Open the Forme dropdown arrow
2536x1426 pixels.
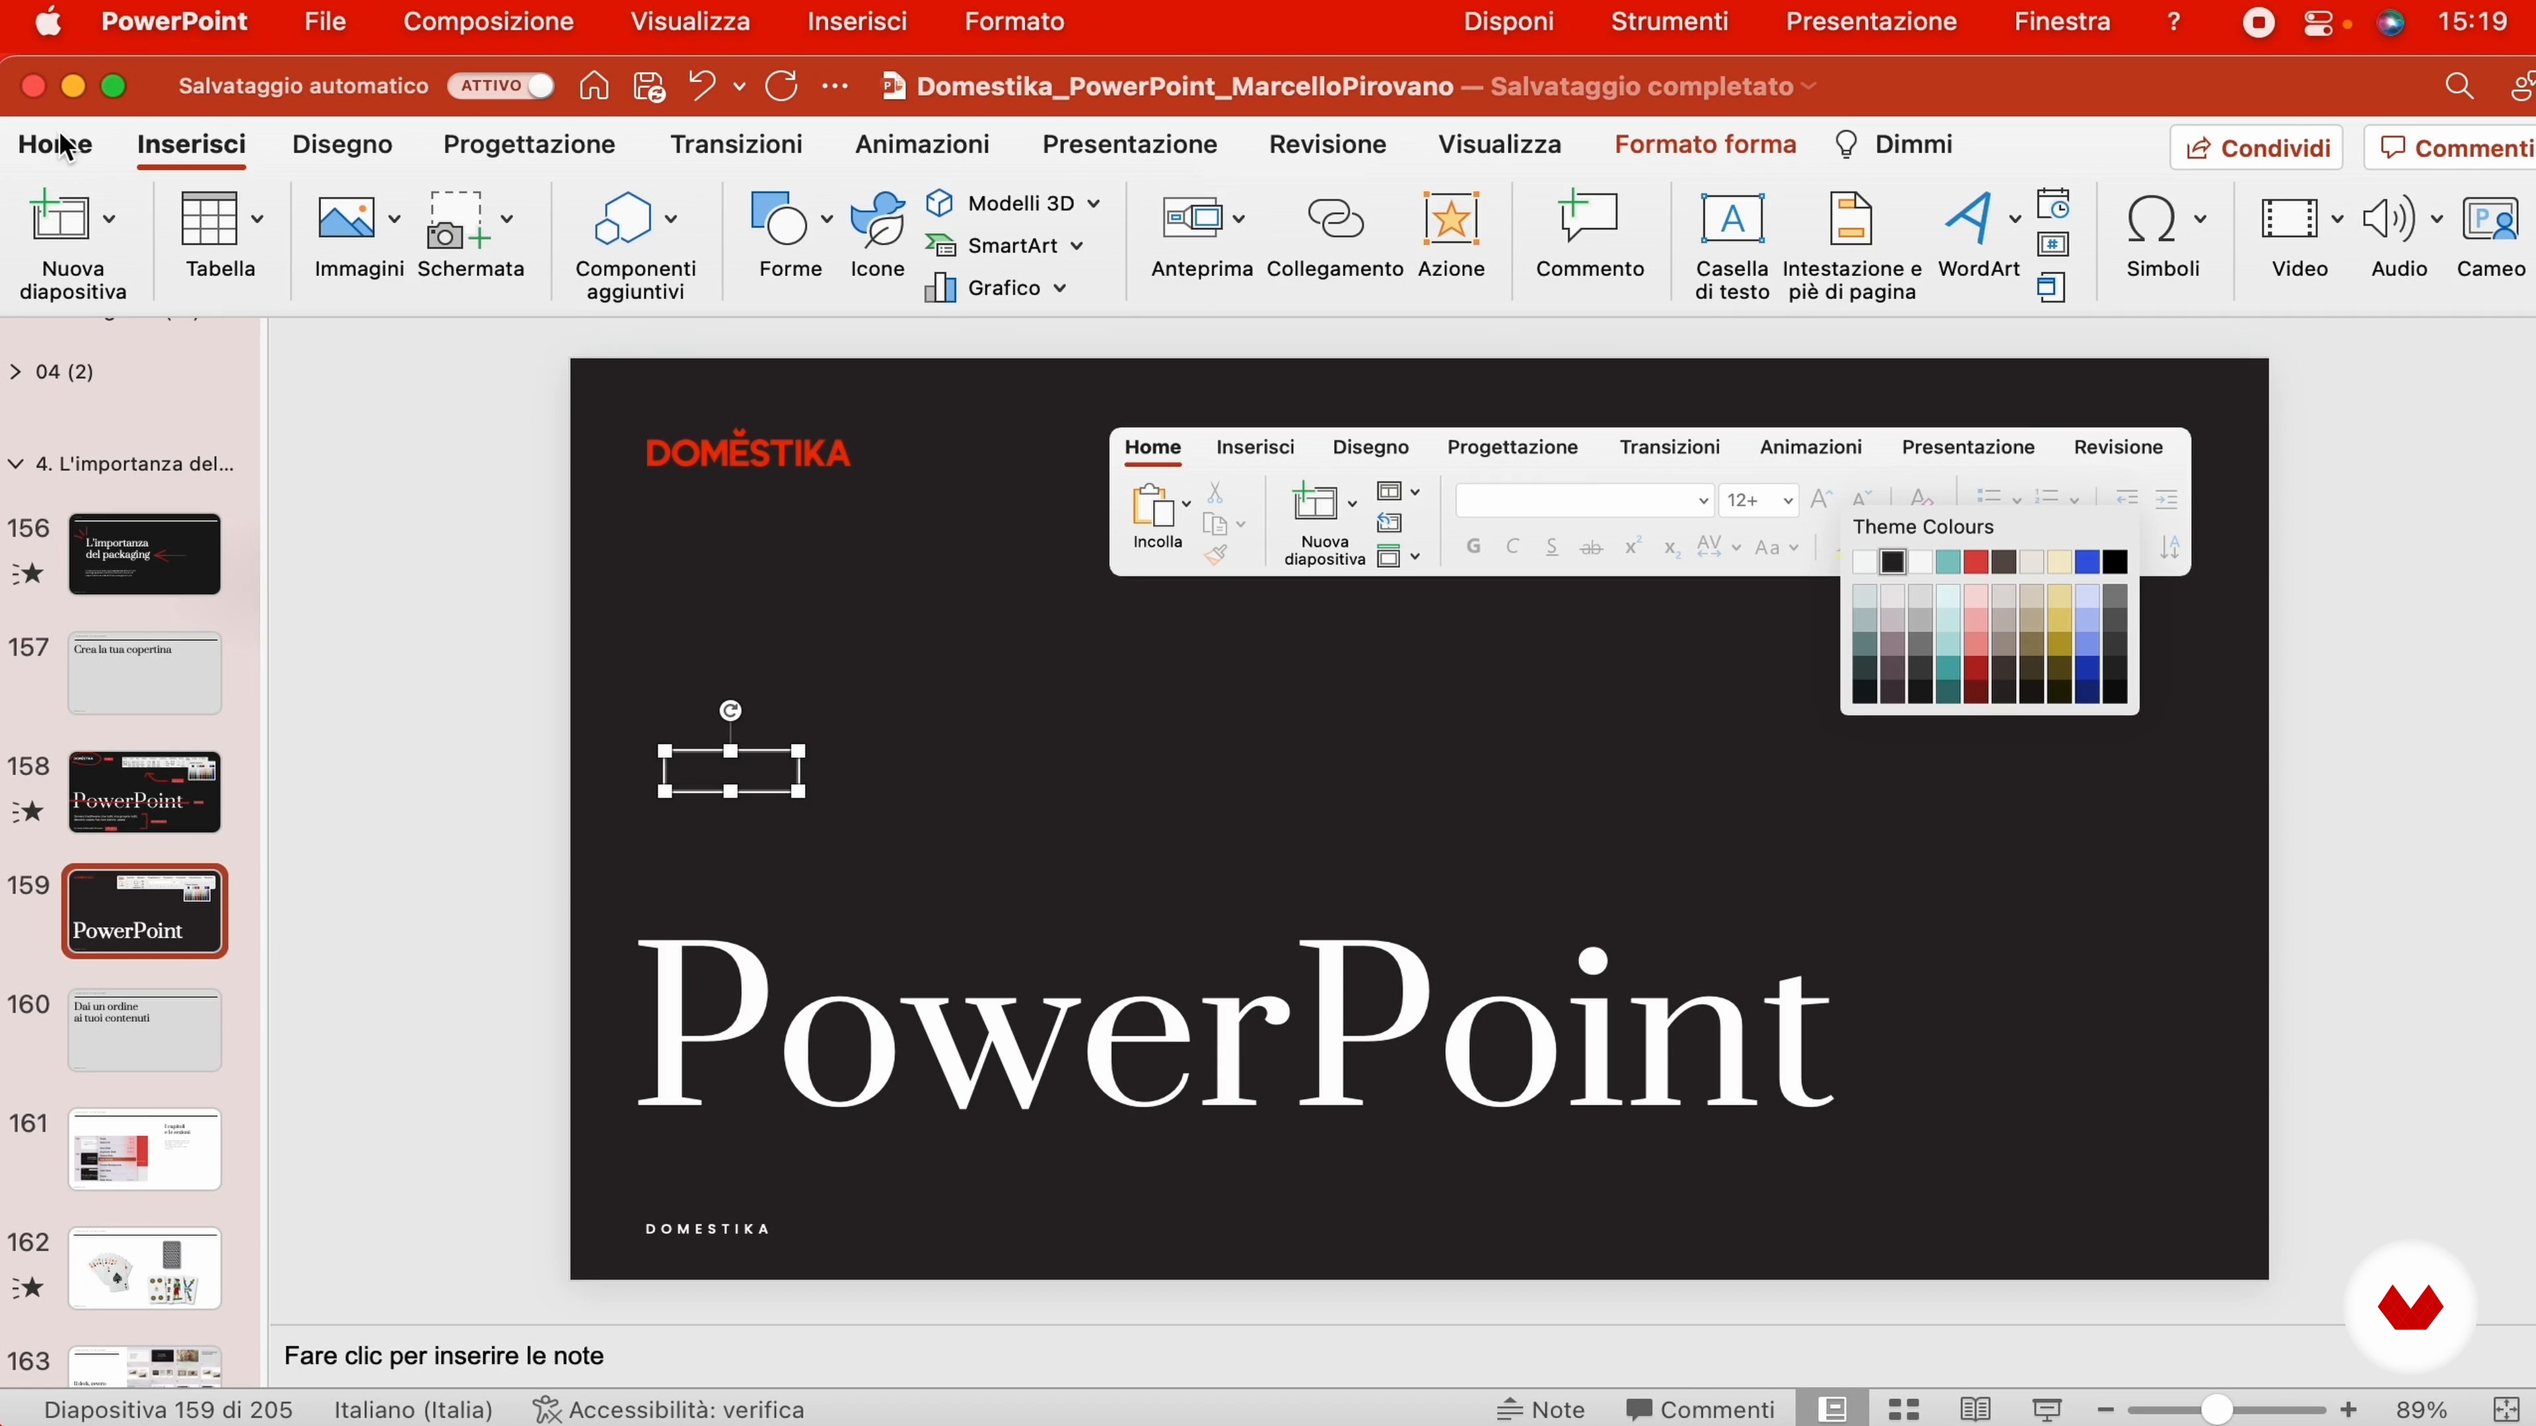point(826,219)
